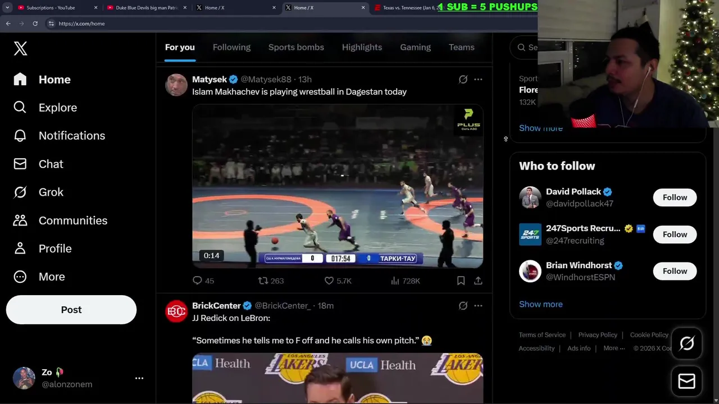Click the search field magnifier

pyautogui.click(x=522, y=48)
